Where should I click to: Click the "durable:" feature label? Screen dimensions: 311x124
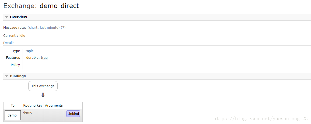(x=33, y=58)
